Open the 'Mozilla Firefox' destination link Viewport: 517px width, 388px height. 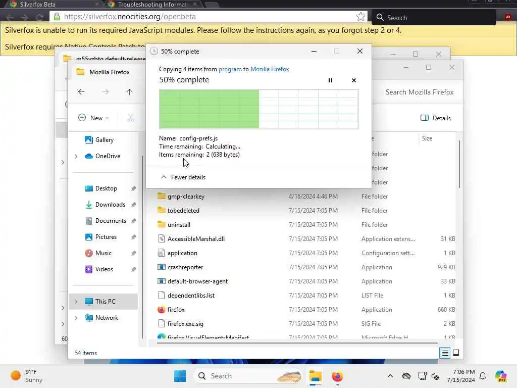pos(270,69)
